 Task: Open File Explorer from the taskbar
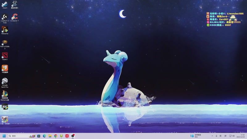pos(50,136)
